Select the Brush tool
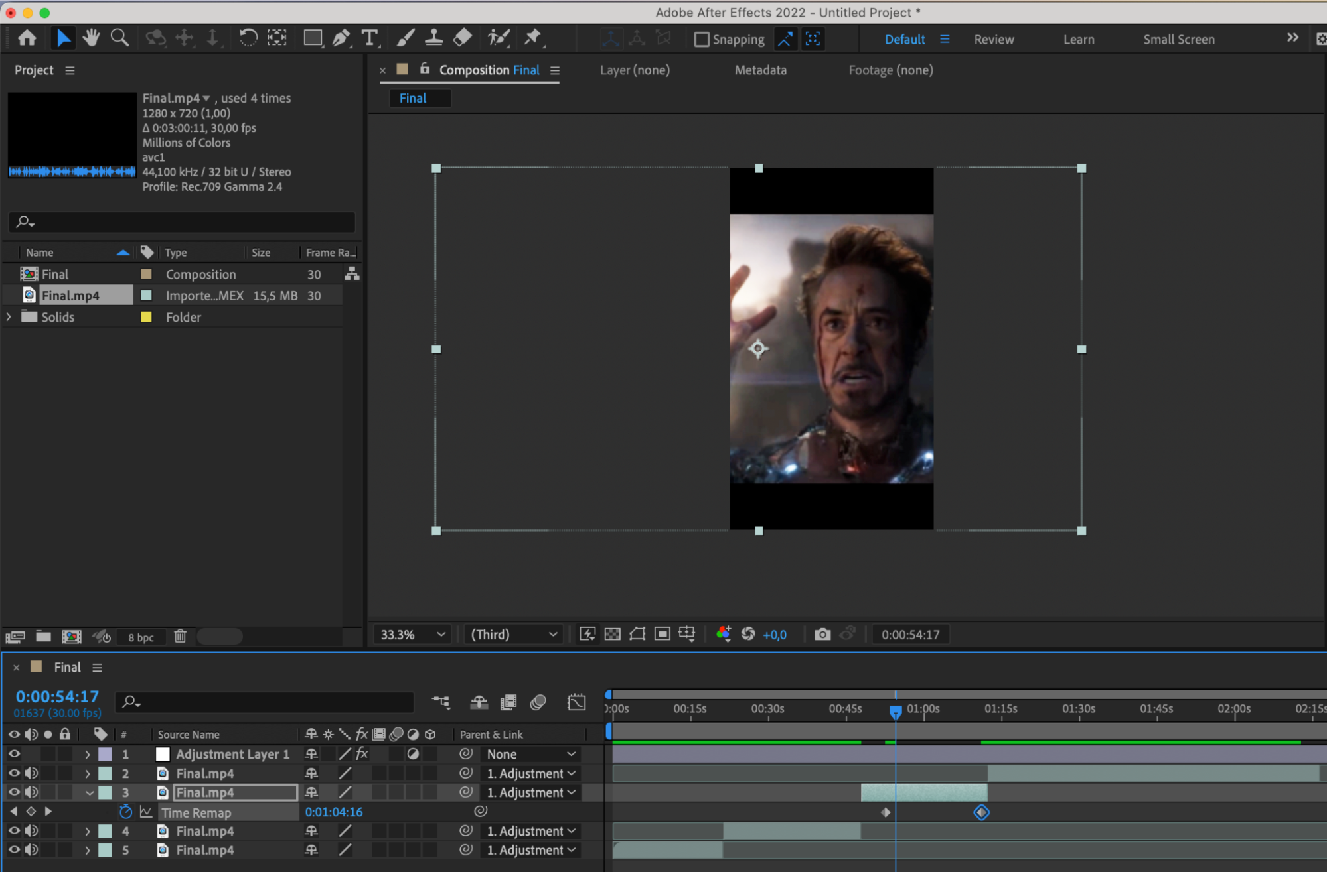This screenshot has width=1327, height=872. [405, 38]
